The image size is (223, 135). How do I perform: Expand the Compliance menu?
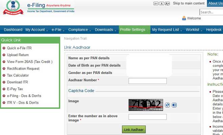coord(80,30)
